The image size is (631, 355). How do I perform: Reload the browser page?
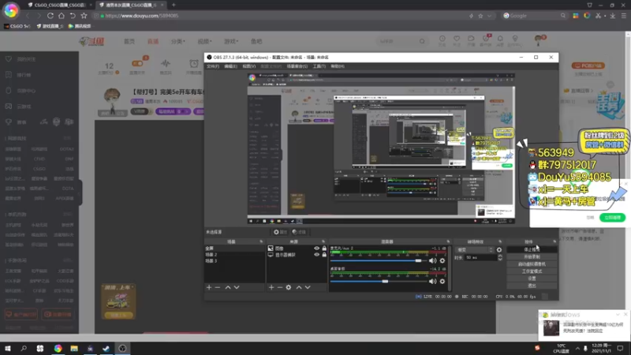click(50, 16)
